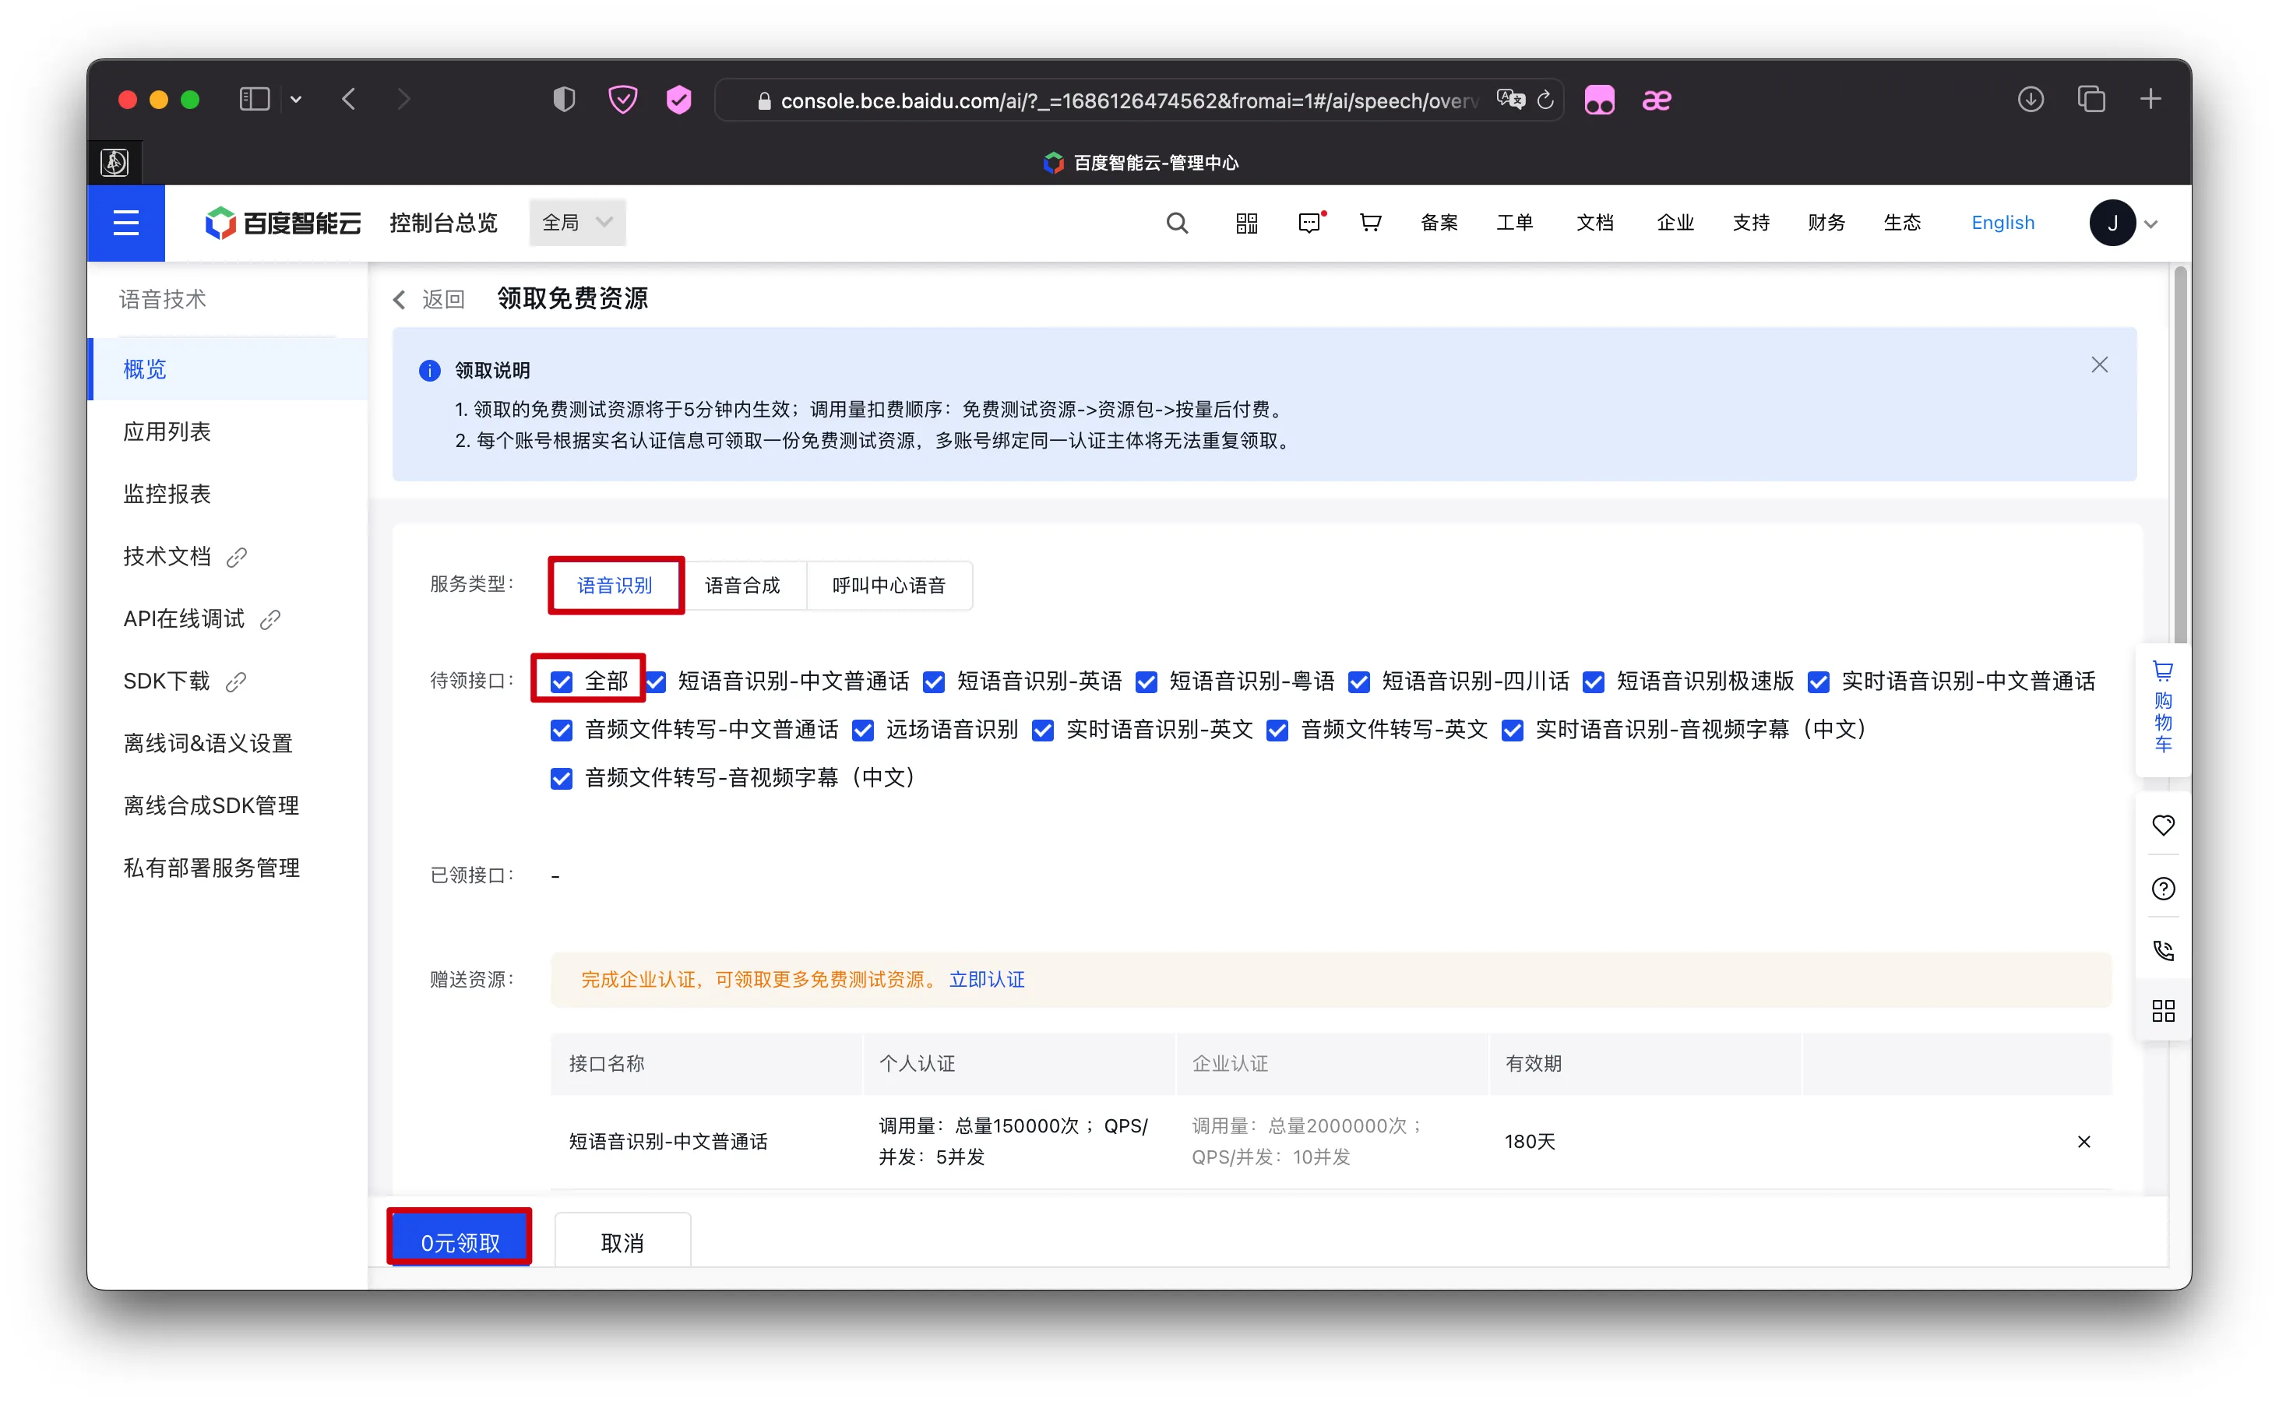Click the Safari reload icon
2279x1405 pixels.
pos(1544,100)
